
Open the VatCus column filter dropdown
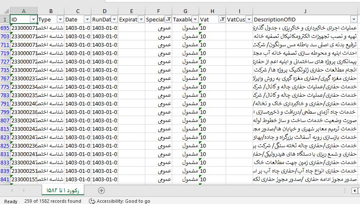(x=249, y=19)
